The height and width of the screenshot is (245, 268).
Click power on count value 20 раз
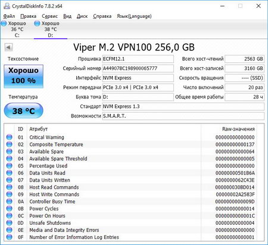pyautogui.click(x=244, y=87)
